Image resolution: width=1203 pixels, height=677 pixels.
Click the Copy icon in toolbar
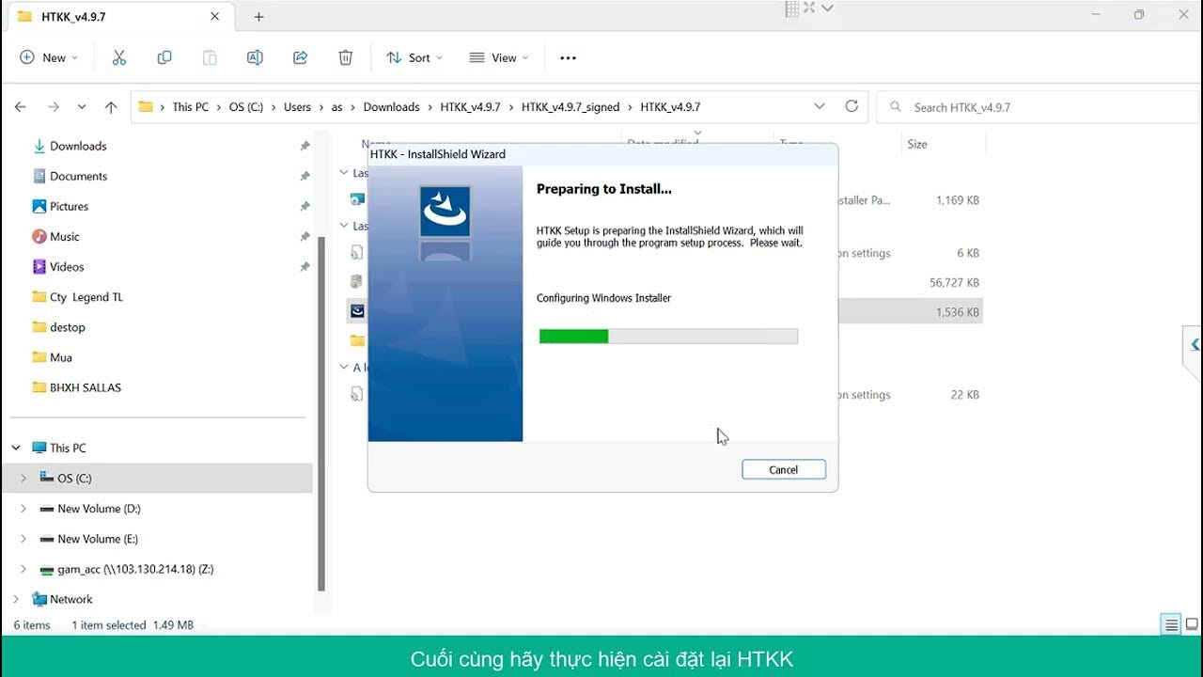(x=164, y=57)
